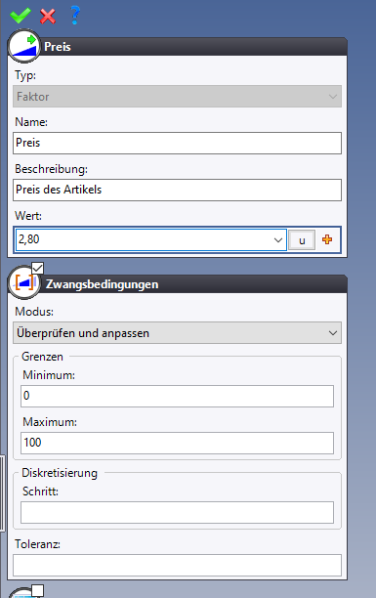The height and width of the screenshot is (598, 376).
Task: Open the Modus 'Überprüfen und anpassen' dropdown
Action: coord(177,333)
